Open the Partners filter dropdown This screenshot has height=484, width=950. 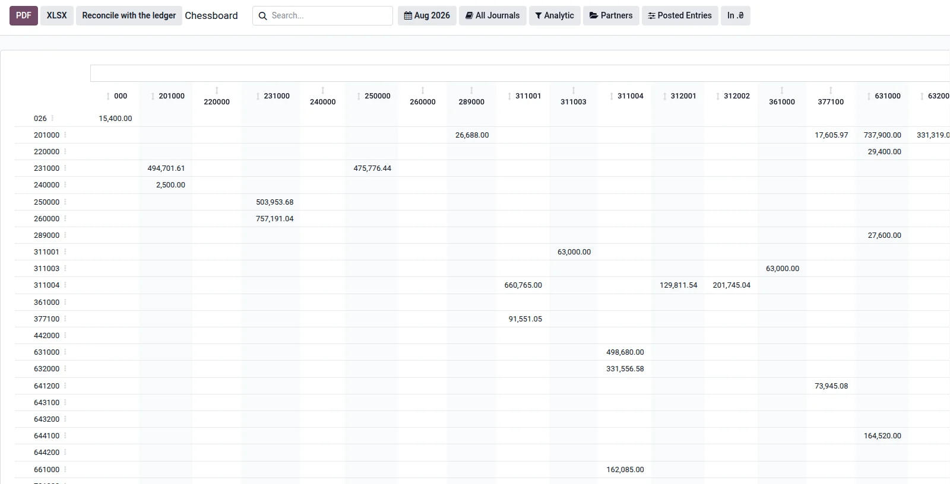tap(611, 15)
